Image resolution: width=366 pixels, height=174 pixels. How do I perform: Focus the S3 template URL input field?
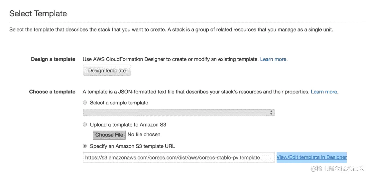tap(179, 158)
